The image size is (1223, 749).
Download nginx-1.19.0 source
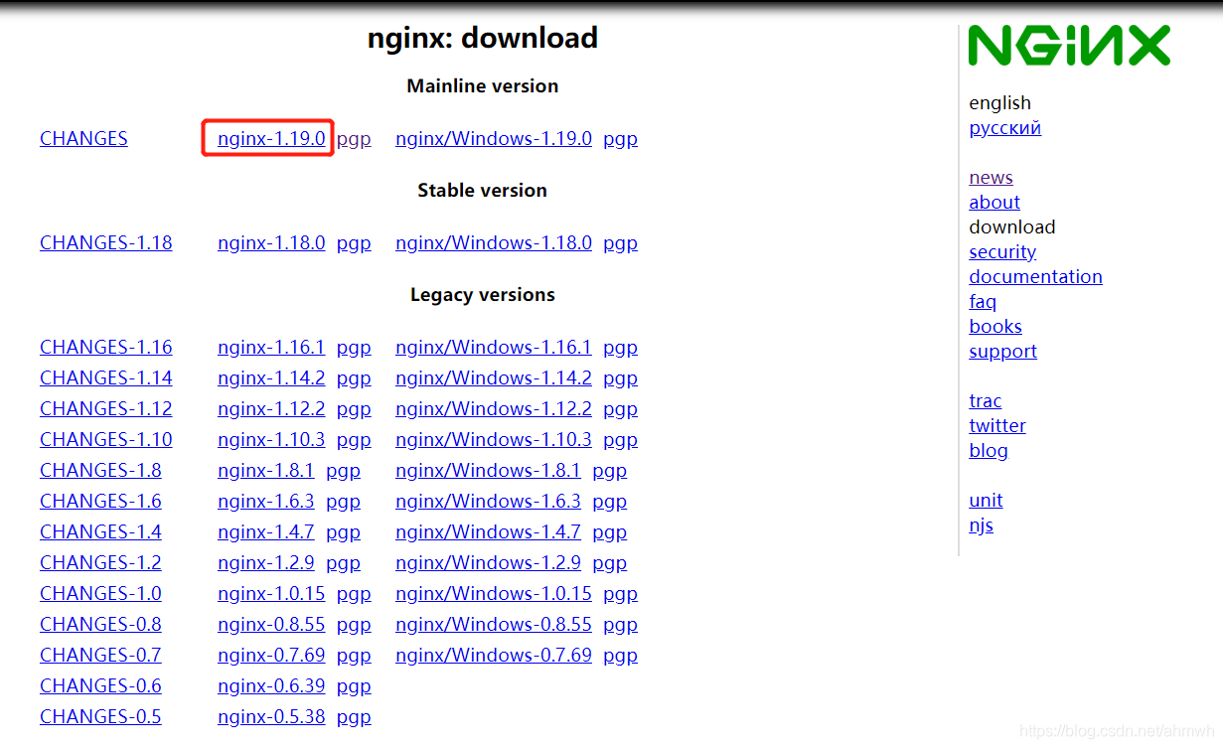tap(271, 139)
